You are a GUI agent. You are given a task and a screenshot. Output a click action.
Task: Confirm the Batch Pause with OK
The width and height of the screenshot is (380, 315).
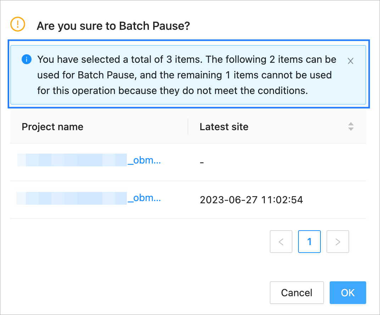click(348, 293)
